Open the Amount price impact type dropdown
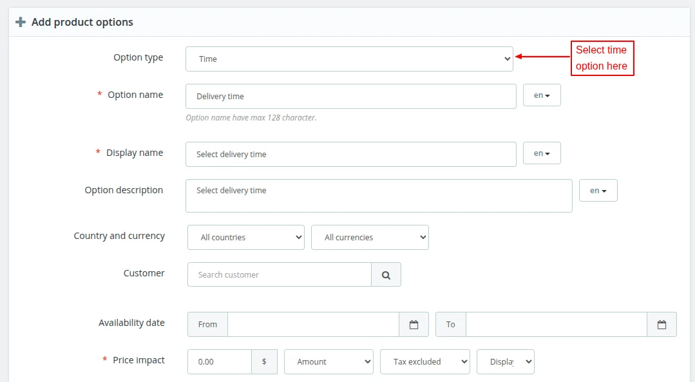 coord(328,362)
